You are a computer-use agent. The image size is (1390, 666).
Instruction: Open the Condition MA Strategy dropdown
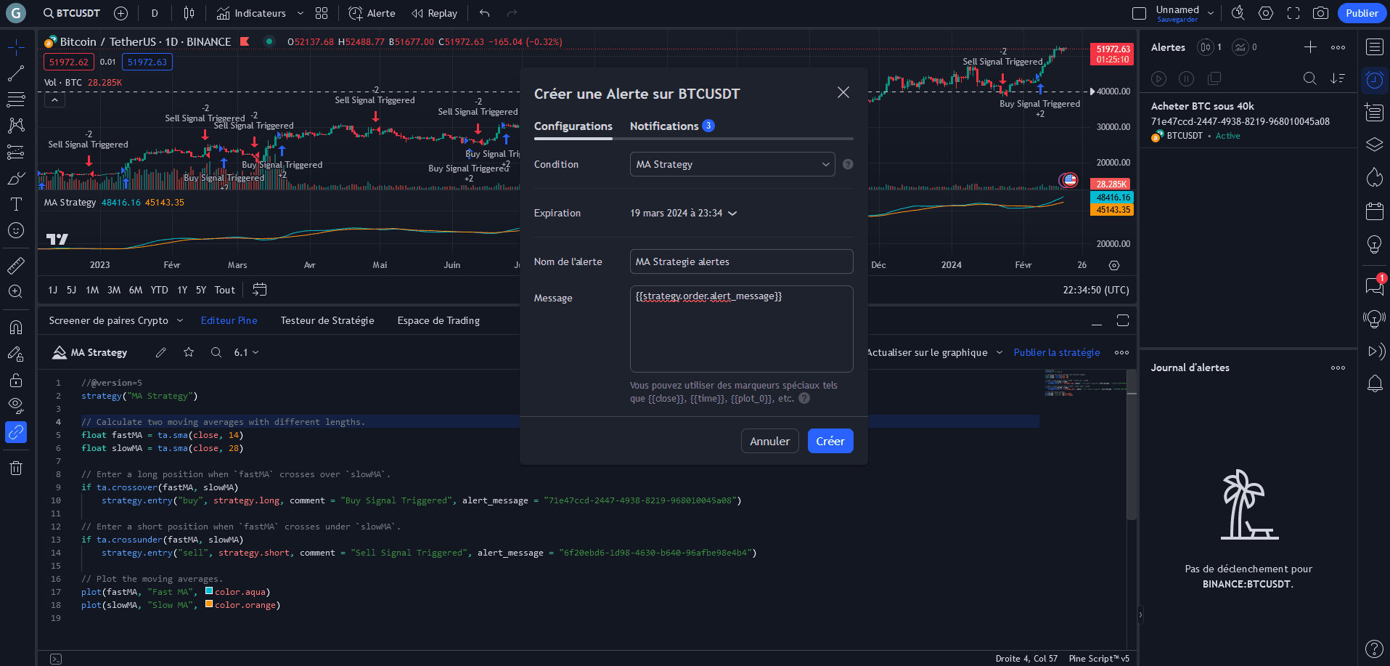pyautogui.click(x=732, y=164)
